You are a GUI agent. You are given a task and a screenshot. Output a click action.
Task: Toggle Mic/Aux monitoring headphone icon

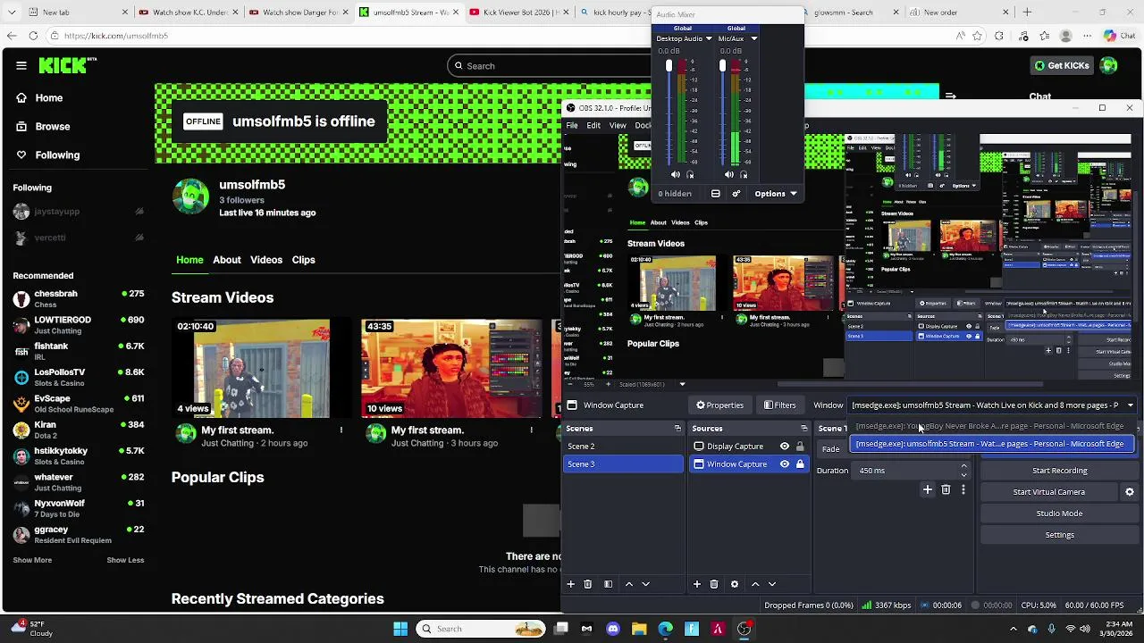click(744, 175)
